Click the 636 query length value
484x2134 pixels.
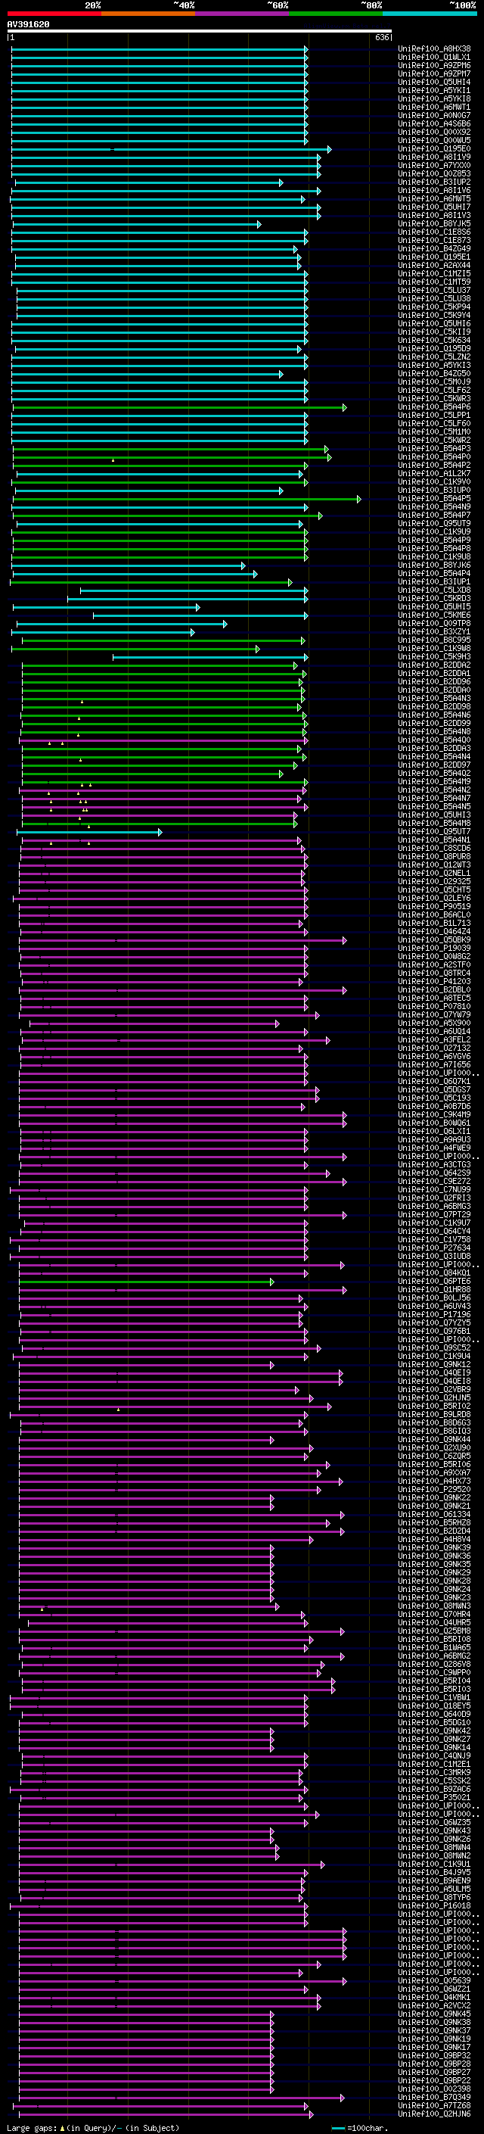pos(381,37)
